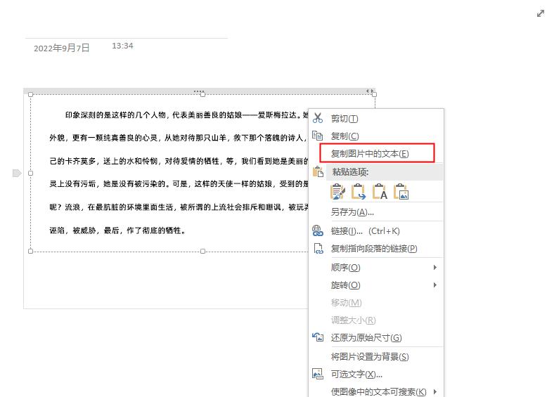554x397 pixels.
Task: Click the top-left image resize handle
Action: point(31,94)
